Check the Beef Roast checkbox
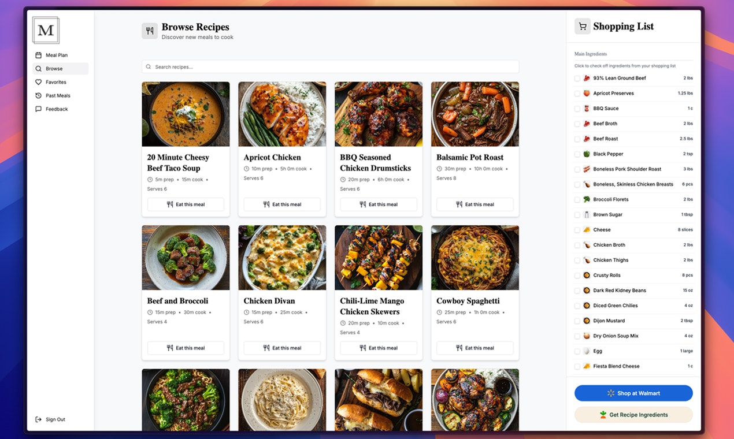 click(577, 139)
